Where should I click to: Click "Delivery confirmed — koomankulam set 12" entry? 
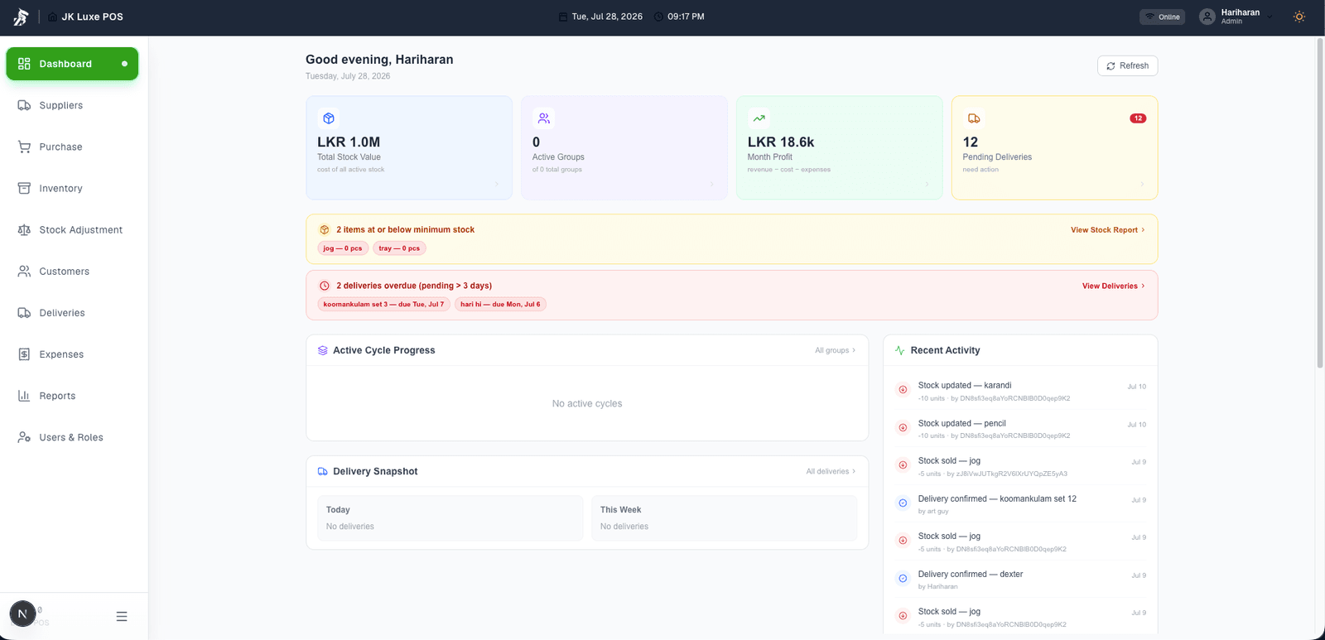coord(1020,504)
